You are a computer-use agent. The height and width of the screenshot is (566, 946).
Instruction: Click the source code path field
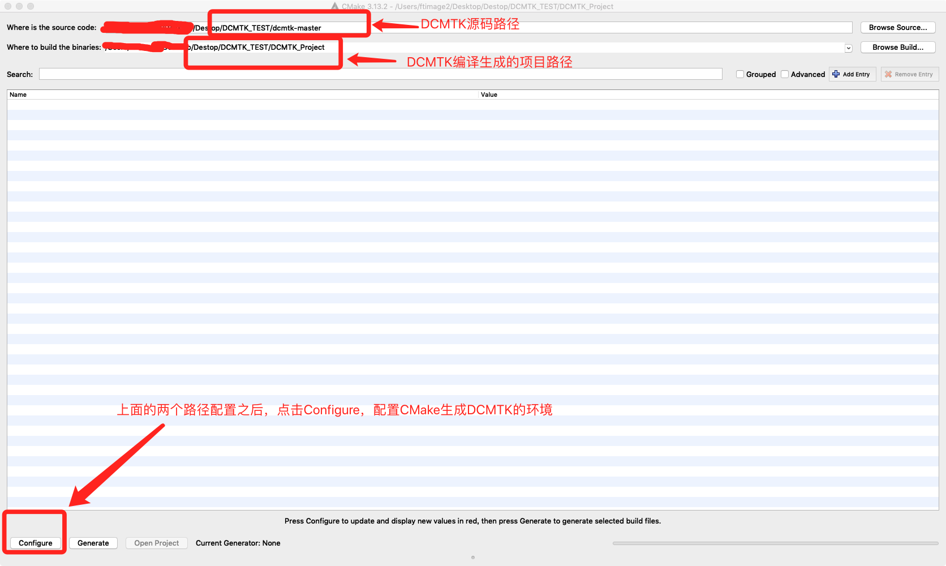pos(476,28)
